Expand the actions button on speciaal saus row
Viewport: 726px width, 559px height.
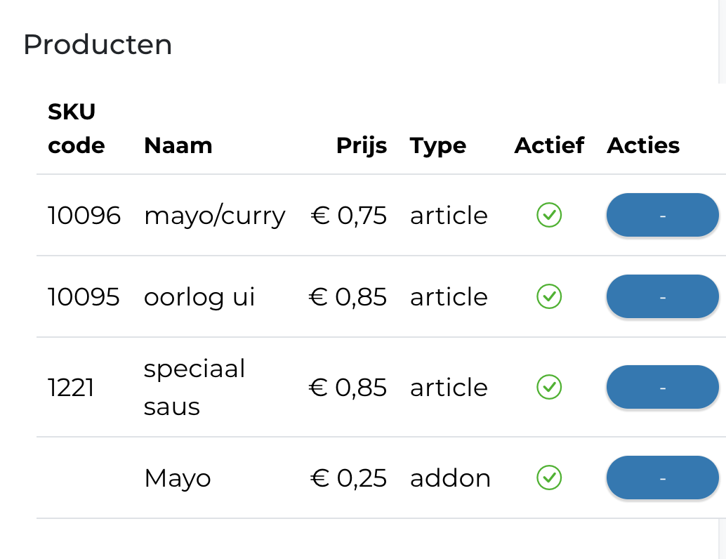[662, 387]
